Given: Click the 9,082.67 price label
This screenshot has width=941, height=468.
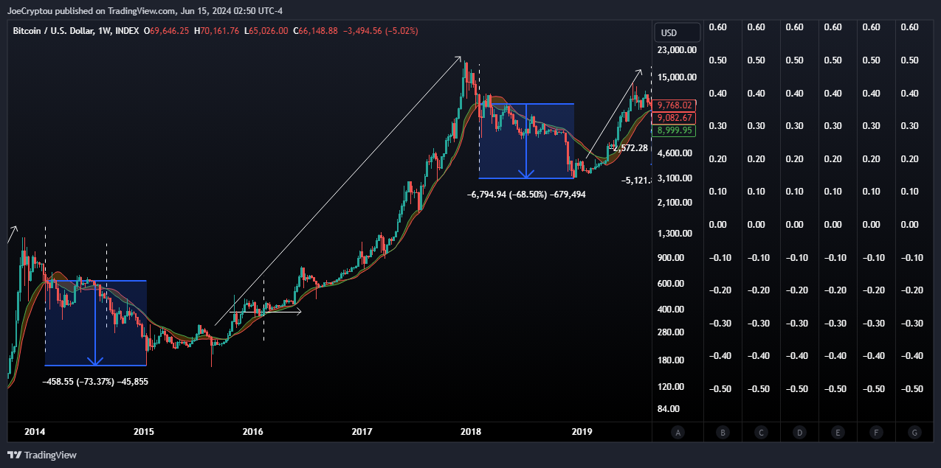Looking at the screenshot, I should (x=675, y=118).
